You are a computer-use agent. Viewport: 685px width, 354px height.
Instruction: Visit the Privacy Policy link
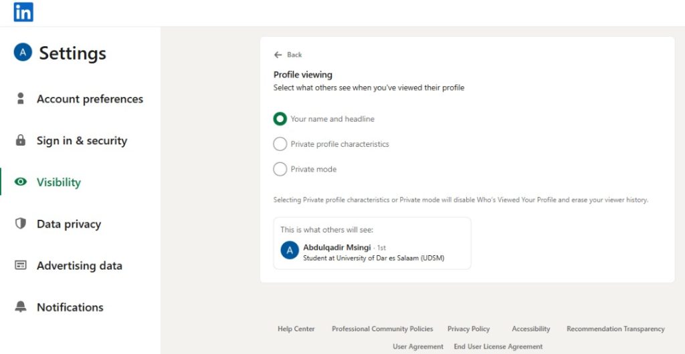(468, 329)
